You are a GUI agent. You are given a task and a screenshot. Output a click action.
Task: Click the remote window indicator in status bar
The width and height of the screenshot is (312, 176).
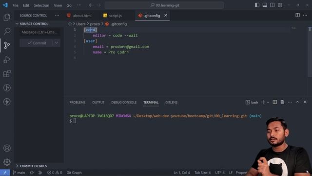coord(5,173)
